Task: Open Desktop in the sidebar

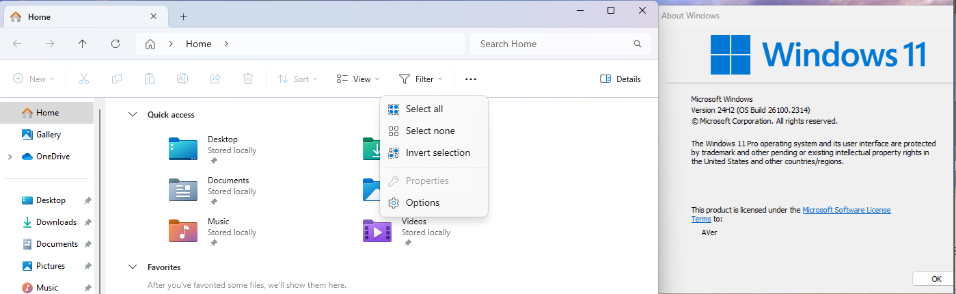Action: 51,200
